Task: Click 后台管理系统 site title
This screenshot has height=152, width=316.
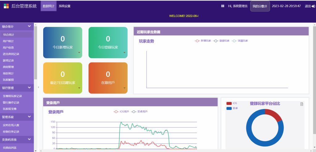Action: click(24, 6)
